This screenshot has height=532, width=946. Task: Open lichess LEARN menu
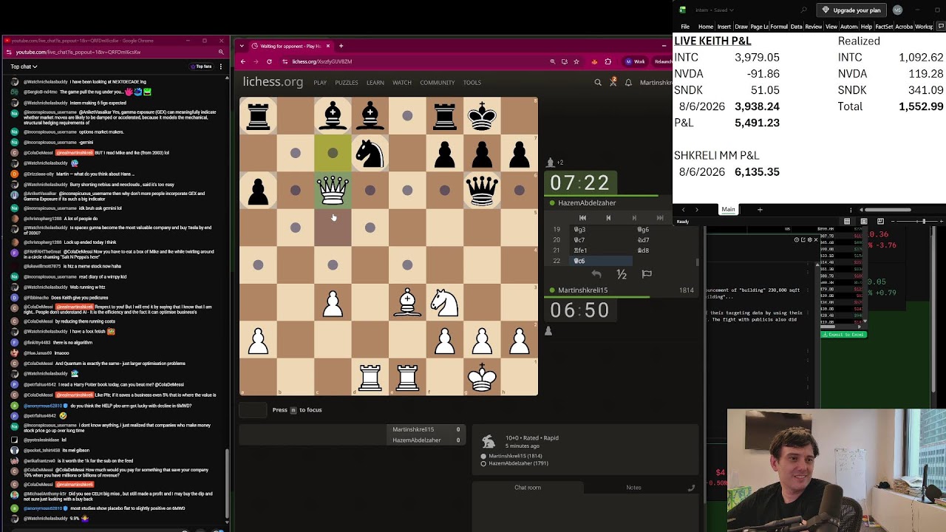click(x=375, y=83)
